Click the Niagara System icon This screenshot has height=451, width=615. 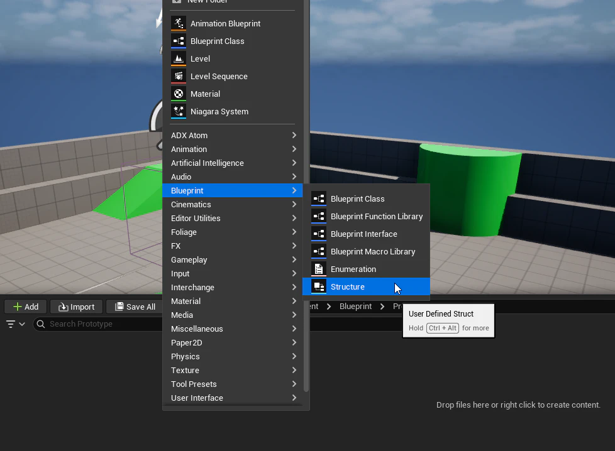(179, 111)
